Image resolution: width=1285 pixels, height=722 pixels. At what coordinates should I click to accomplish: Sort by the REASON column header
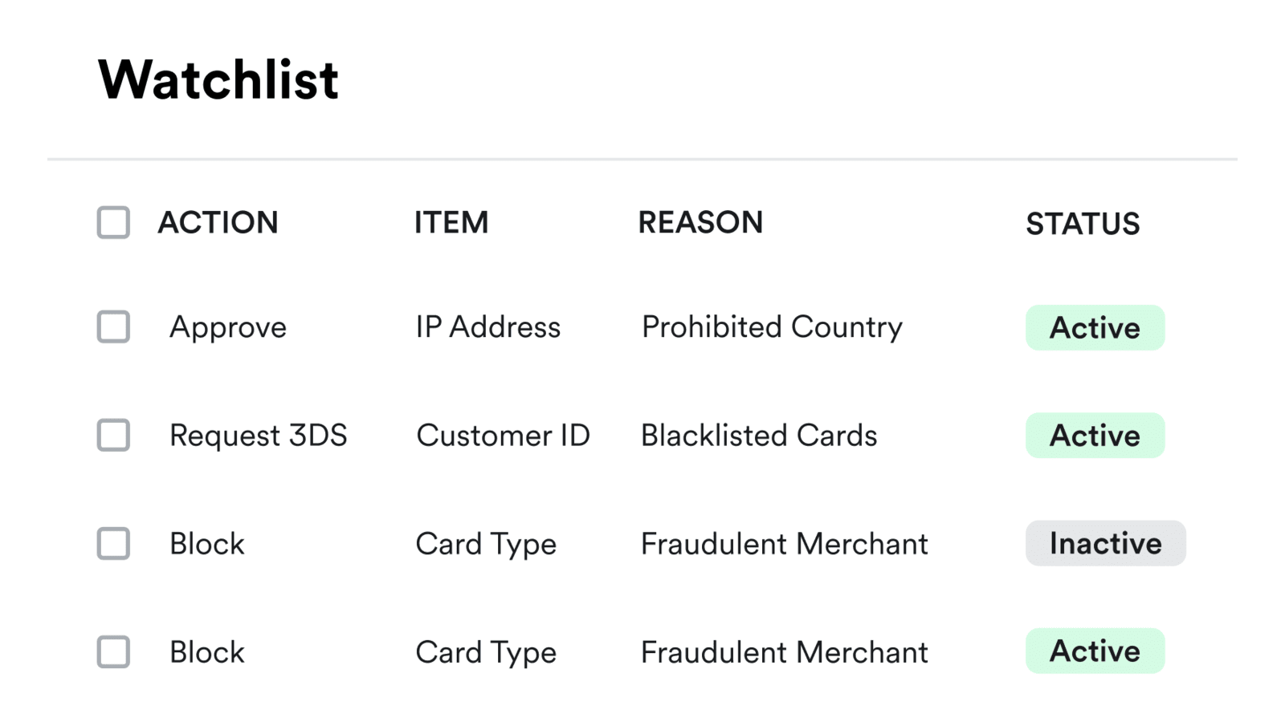coord(700,222)
